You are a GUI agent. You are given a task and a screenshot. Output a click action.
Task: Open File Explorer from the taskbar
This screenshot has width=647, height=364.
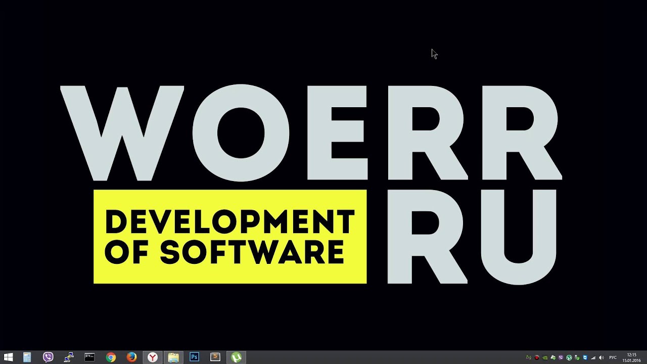point(173,357)
